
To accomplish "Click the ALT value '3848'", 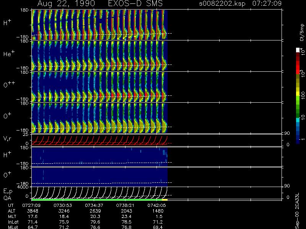I will point(33,211).
